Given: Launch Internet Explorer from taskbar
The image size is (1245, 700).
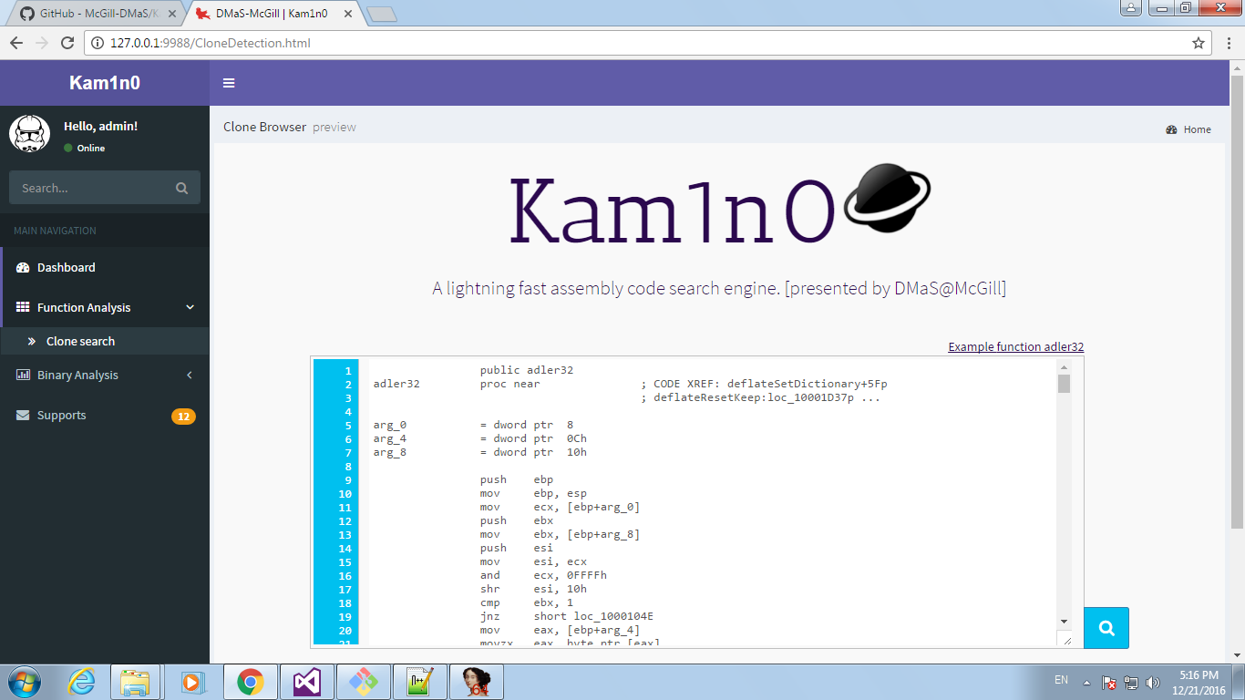Looking at the screenshot, I should coord(81,681).
